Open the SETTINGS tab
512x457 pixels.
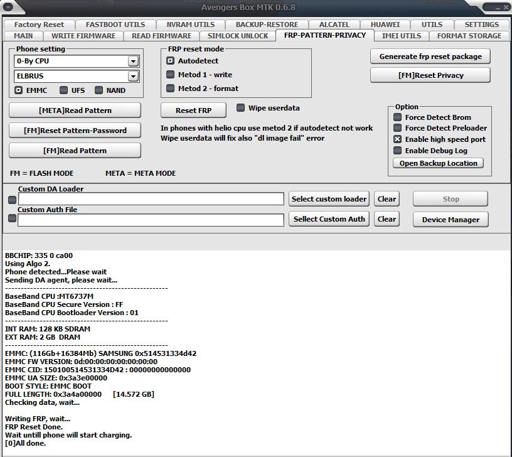point(482,25)
